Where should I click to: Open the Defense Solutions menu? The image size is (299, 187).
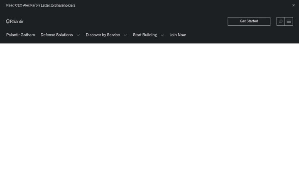[56, 35]
